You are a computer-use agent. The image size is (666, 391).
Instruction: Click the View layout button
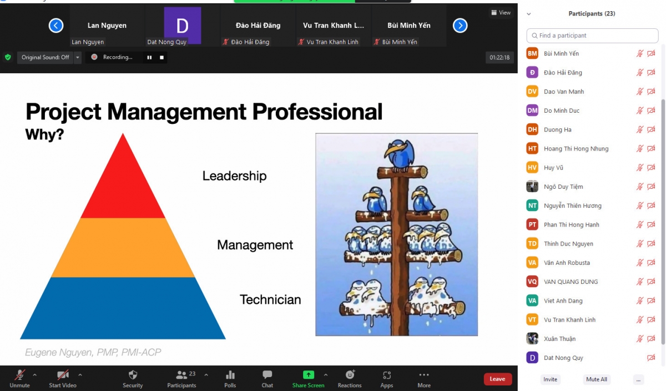(501, 13)
